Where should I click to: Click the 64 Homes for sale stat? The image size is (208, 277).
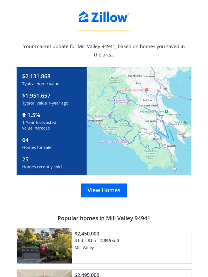tap(37, 143)
